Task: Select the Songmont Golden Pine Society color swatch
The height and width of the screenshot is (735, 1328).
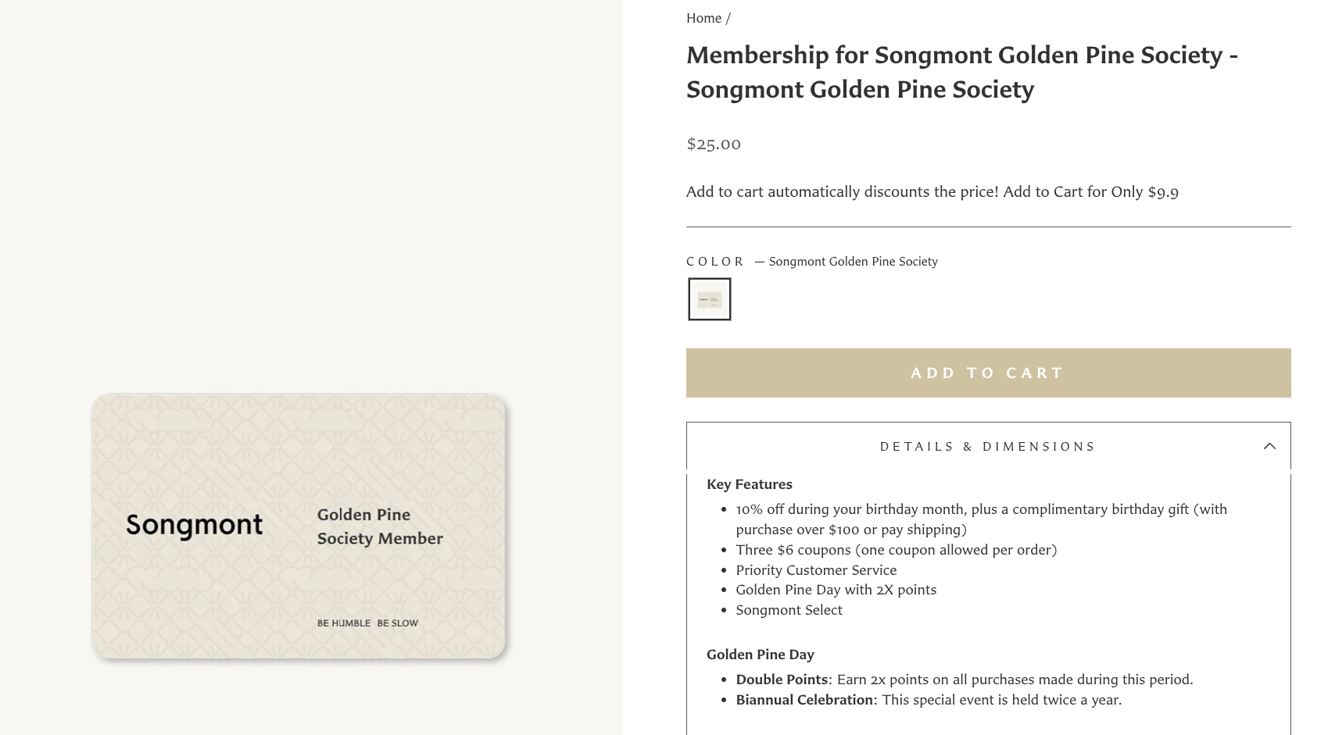Action: point(709,299)
